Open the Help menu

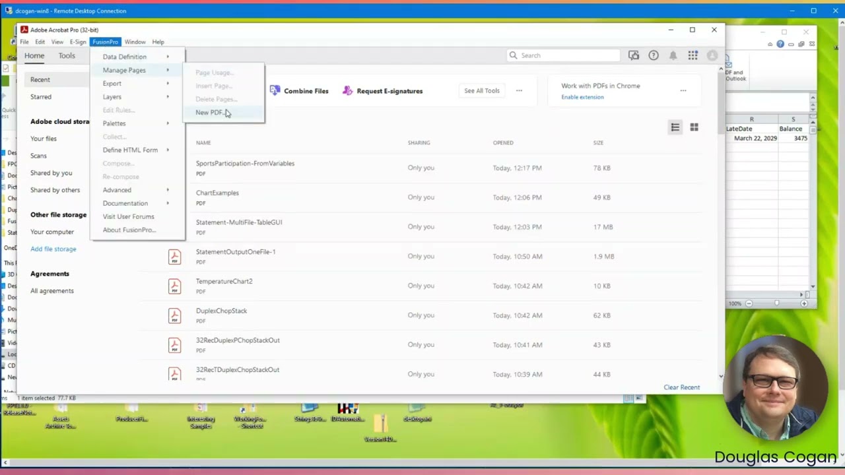tap(158, 42)
